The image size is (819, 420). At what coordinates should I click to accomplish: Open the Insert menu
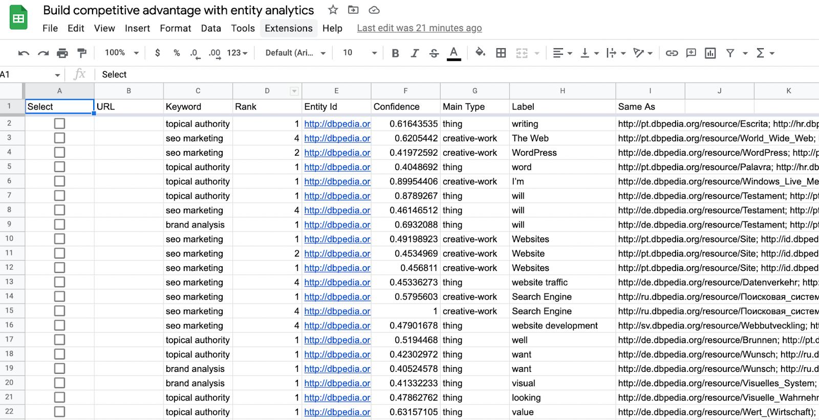138,28
